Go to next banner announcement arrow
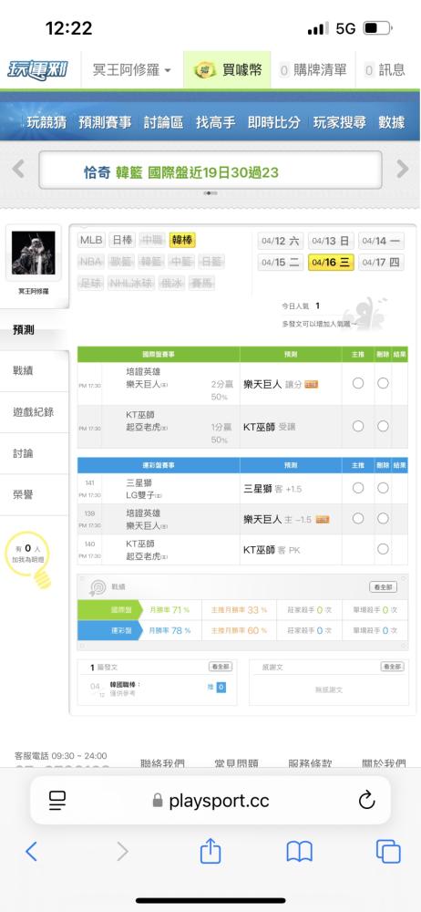Image resolution: width=421 pixels, height=912 pixels. [x=403, y=170]
